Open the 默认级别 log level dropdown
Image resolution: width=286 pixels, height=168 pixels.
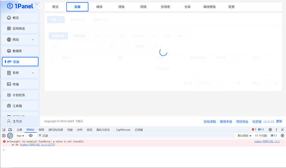(x=244, y=136)
